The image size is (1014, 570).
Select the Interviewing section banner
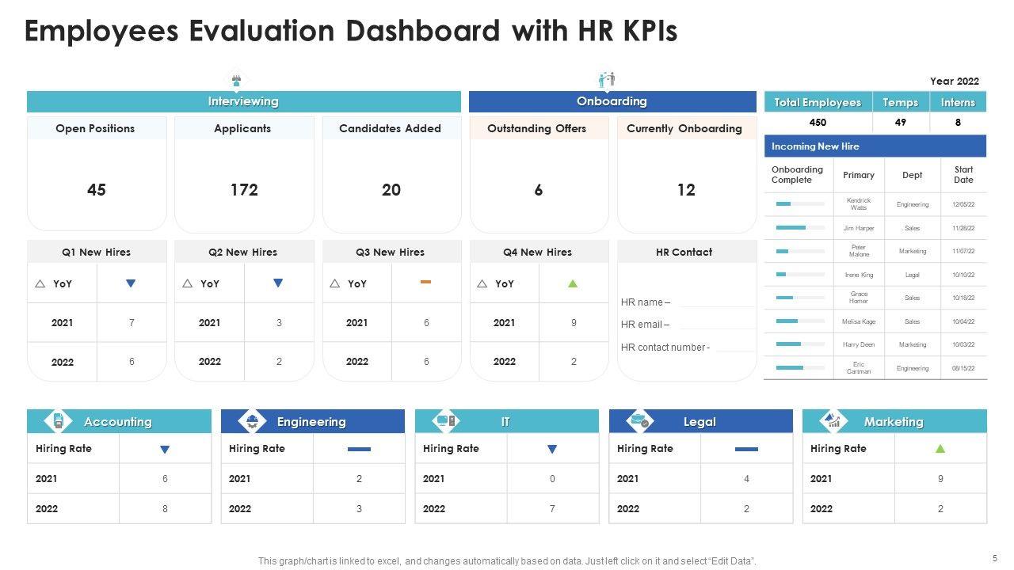point(243,101)
